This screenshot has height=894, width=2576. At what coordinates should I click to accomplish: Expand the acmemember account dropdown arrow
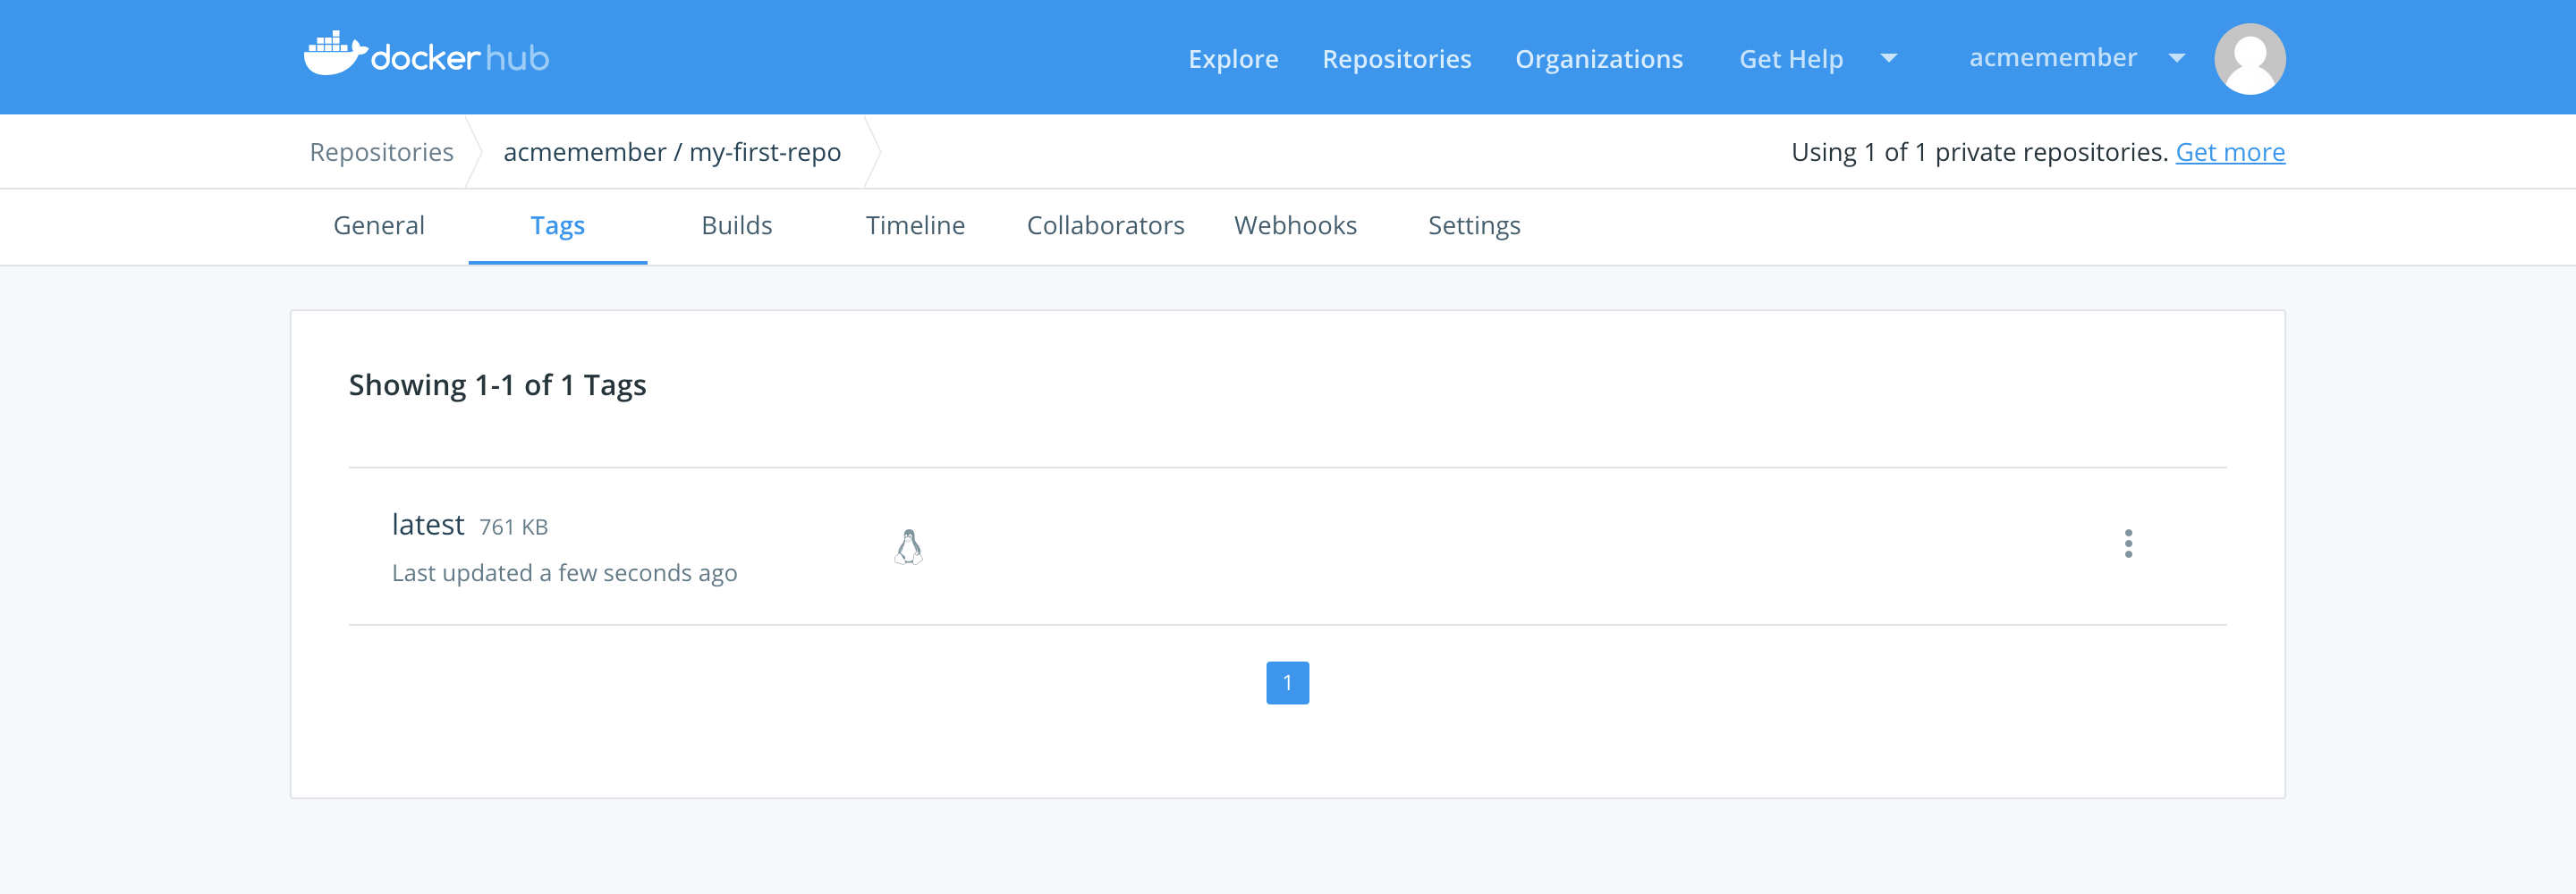coord(2176,59)
